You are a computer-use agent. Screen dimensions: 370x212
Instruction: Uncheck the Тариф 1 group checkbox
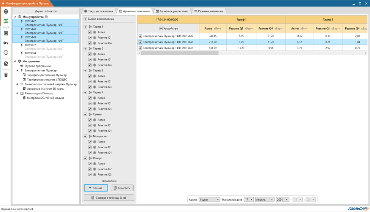[85, 27]
